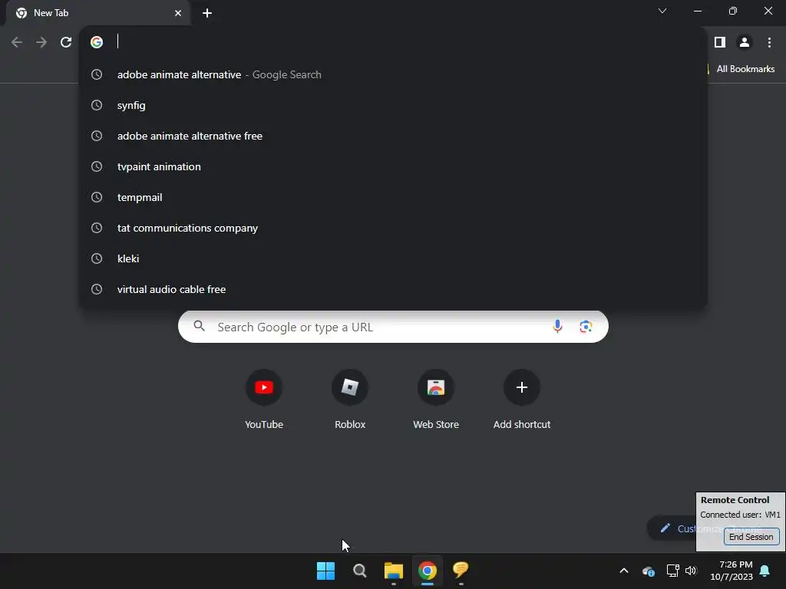
Task: Start voice search with the microphone icon
Action: pos(557,327)
